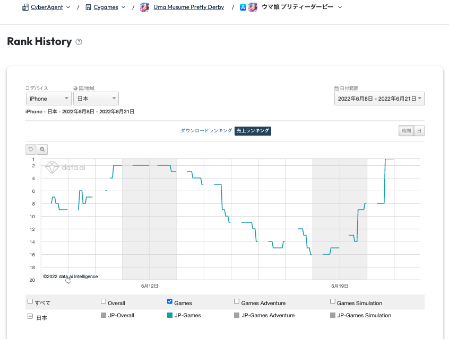Open the Uma Musume Pretty Derby link
The height and width of the screenshot is (339, 449).
[188, 7]
